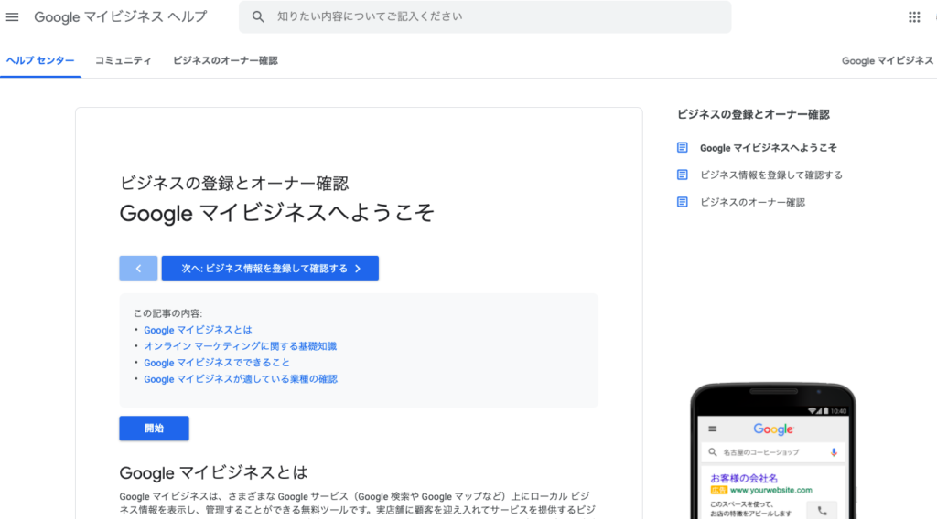Viewport: 937px width, 519px height.
Task: Click the previous-page arrow button
Action: tap(138, 269)
